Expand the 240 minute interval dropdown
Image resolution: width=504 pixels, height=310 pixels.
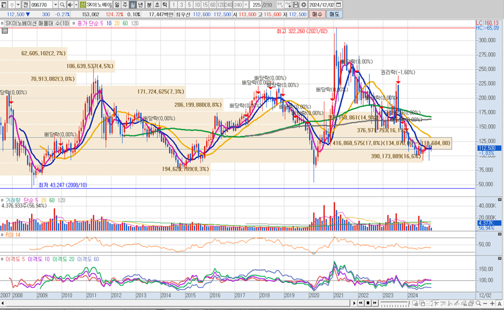247,5
